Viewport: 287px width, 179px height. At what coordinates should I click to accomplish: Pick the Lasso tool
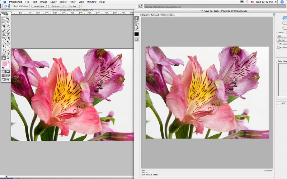[4, 22]
